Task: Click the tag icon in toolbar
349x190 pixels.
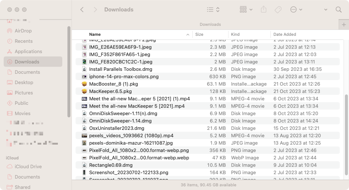Action: (x=278, y=10)
